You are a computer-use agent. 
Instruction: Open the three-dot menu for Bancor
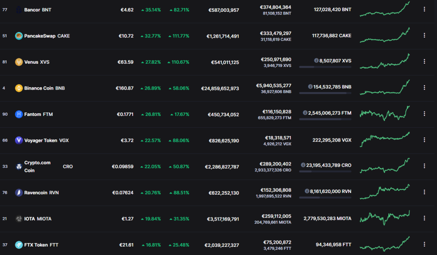pos(424,9)
